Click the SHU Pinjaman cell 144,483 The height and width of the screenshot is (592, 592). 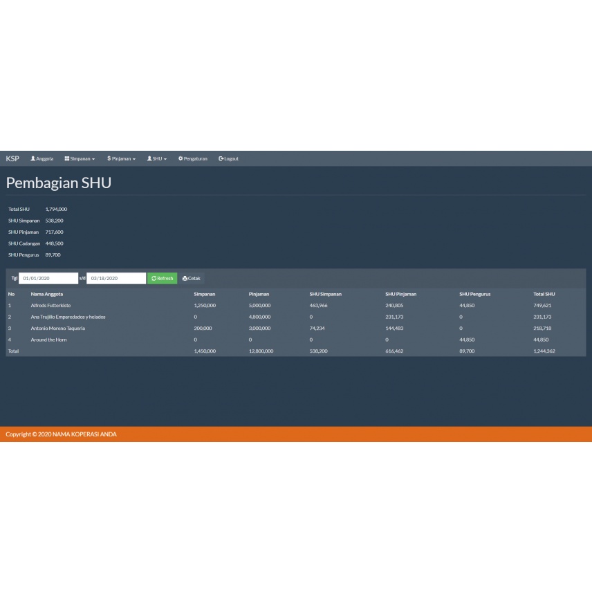point(394,328)
